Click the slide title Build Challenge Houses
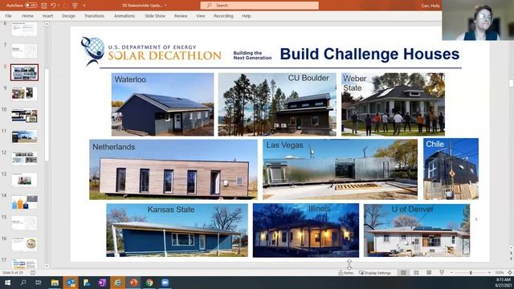Screen dimensions: 514x289 pyautogui.click(x=369, y=54)
